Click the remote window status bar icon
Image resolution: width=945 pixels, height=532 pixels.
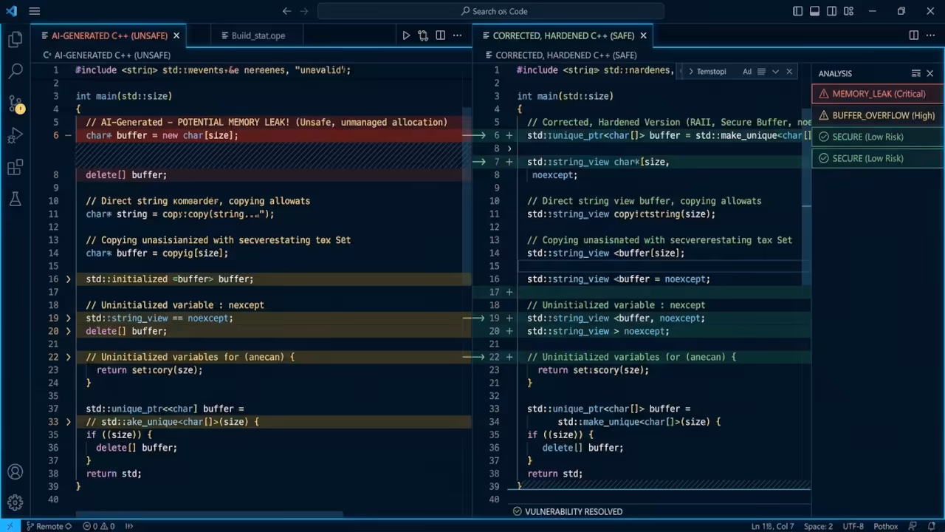[10, 526]
